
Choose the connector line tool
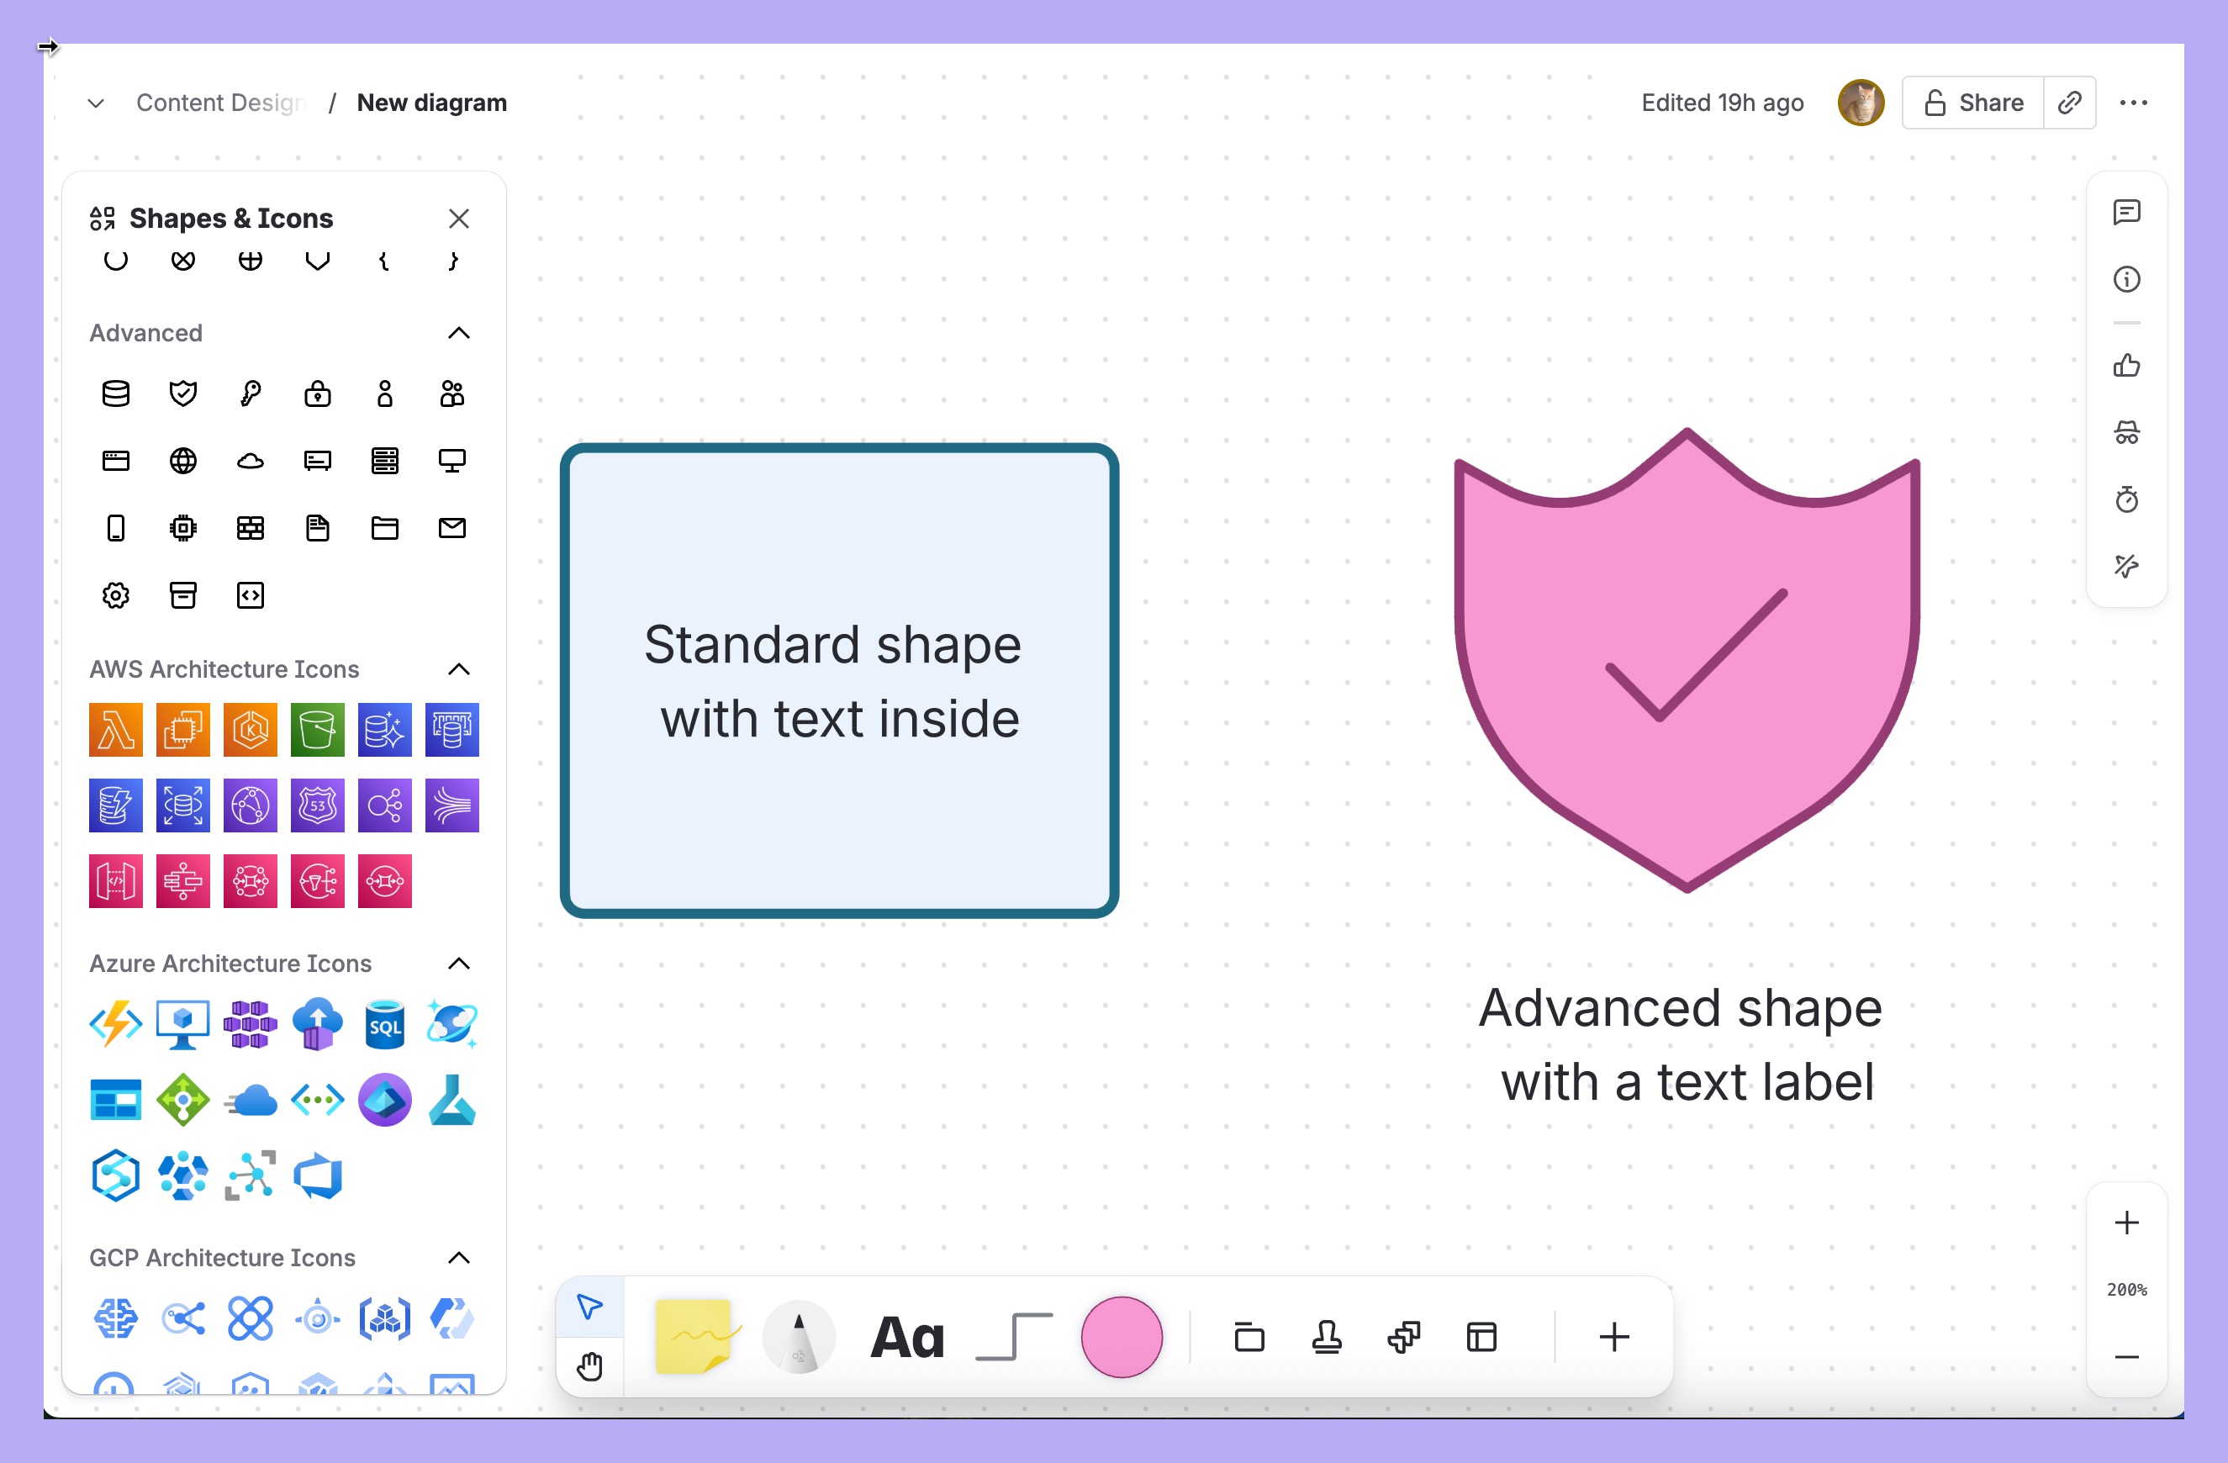click(1014, 1337)
